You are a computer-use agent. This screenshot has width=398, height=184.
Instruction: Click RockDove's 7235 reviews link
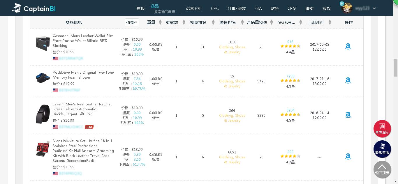click(x=290, y=76)
